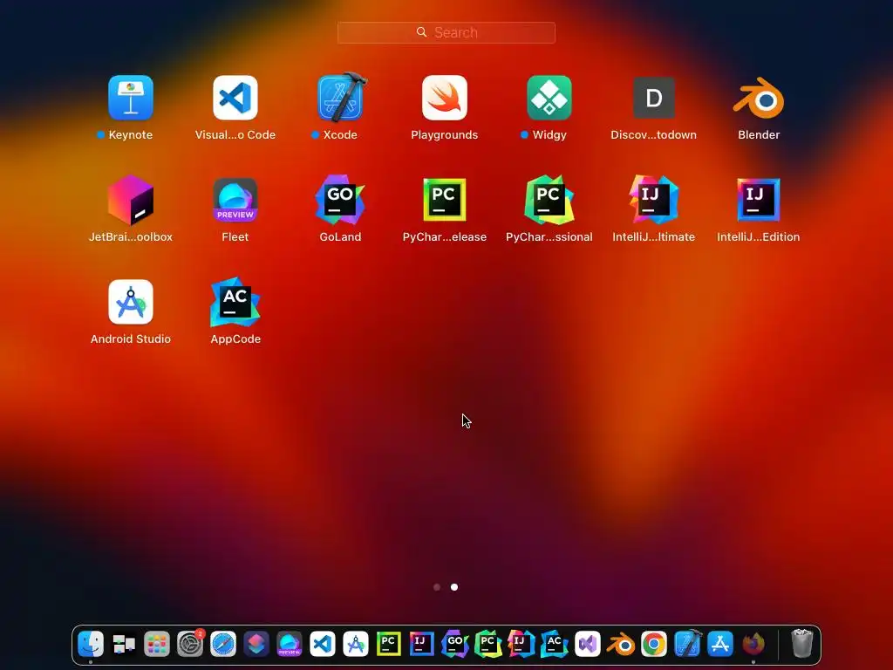
Task: Click the "JetBrai...oolbox" label text
Action: coord(131,237)
